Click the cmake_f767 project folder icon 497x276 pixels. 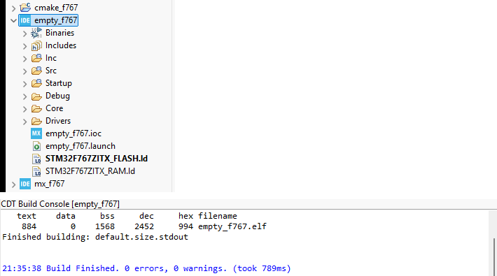click(x=25, y=7)
